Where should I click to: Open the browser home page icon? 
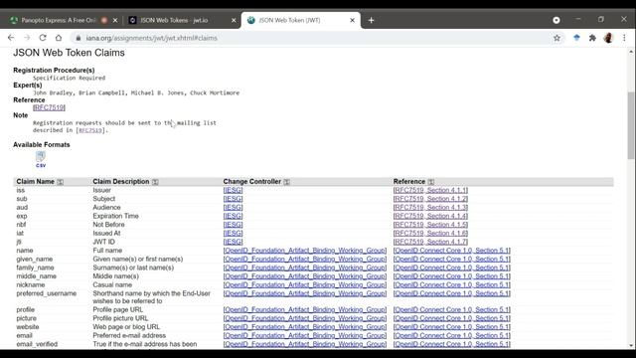tap(59, 38)
